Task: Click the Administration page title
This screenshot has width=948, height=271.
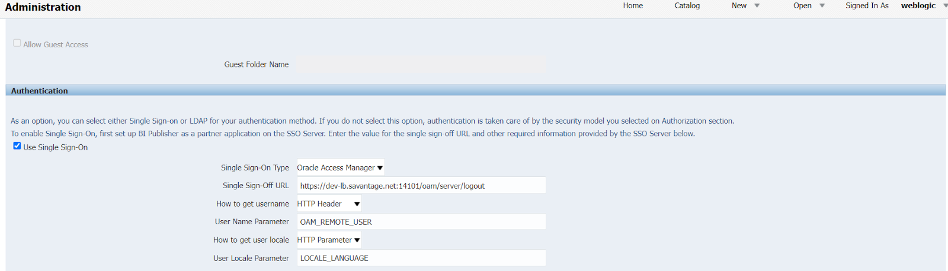Action: pyautogui.click(x=43, y=7)
